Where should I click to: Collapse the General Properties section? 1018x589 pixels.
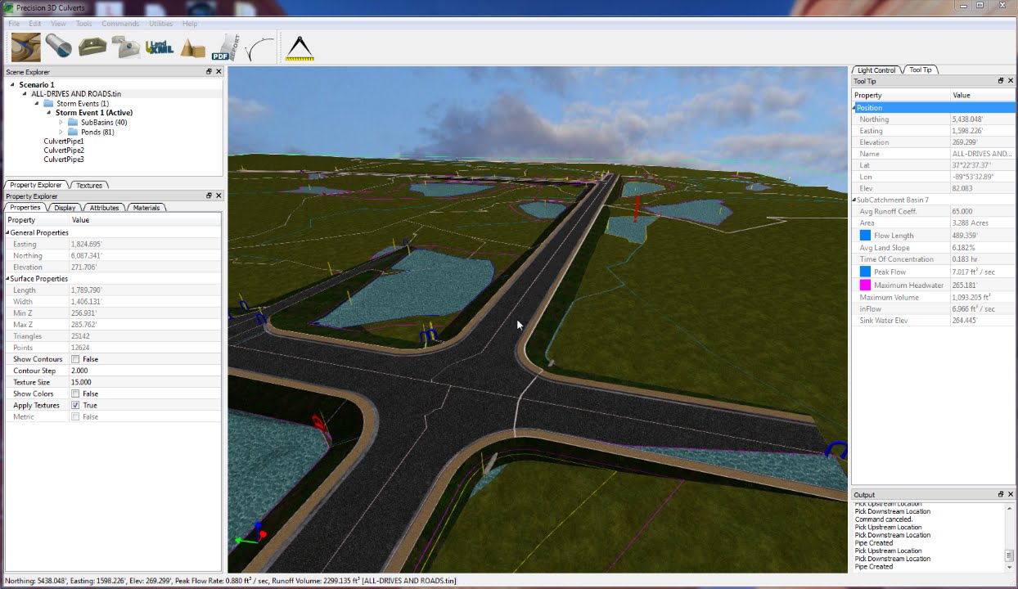[x=8, y=233]
